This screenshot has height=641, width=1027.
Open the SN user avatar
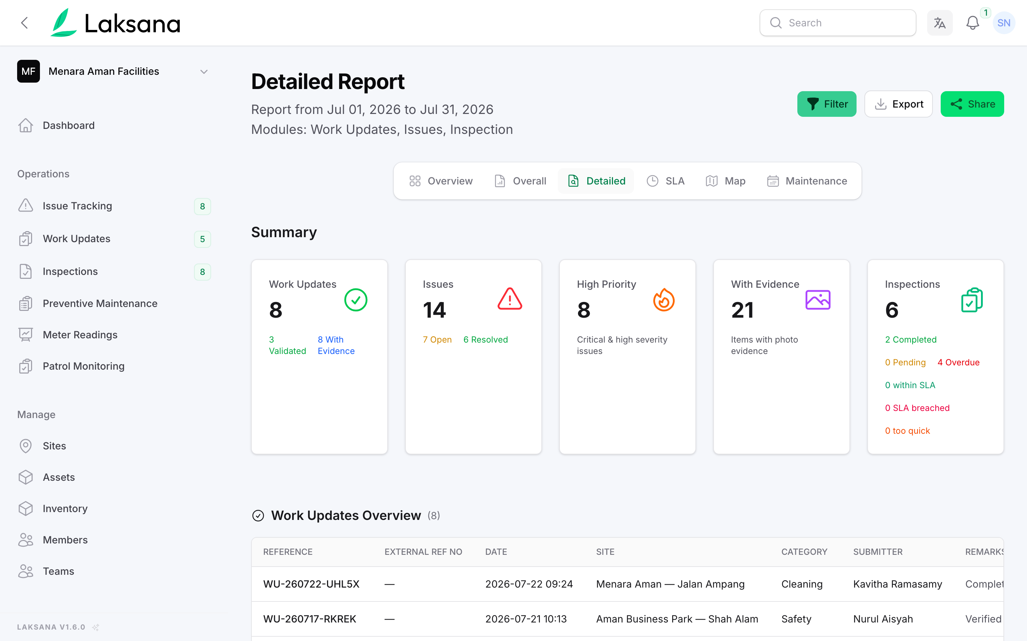[x=1004, y=23]
